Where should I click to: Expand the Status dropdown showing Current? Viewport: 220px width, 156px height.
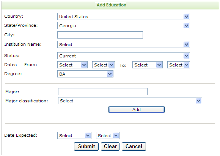point(124,56)
